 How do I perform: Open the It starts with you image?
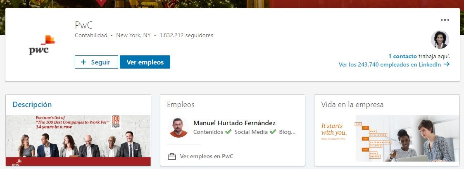[387, 138]
